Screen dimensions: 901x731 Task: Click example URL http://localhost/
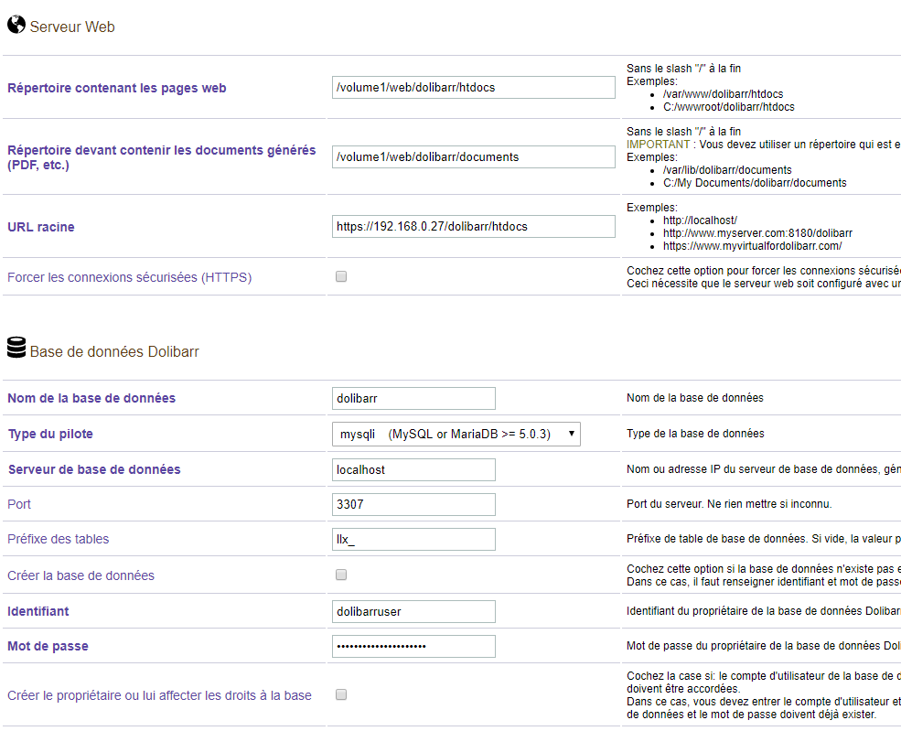pyautogui.click(x=700, y=220)
